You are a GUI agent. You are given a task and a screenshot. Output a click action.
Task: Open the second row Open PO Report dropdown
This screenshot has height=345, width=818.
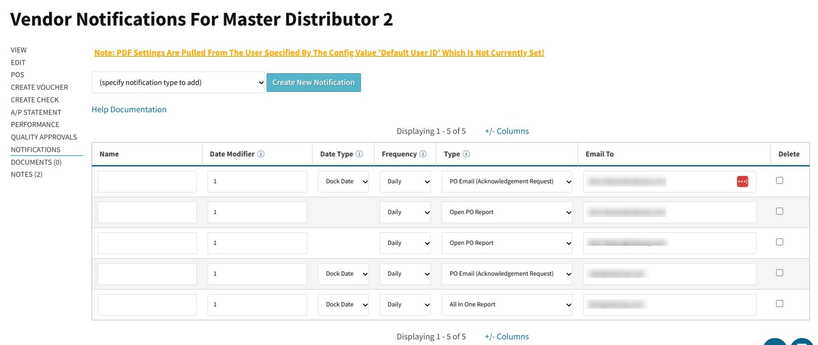[507, 212]
